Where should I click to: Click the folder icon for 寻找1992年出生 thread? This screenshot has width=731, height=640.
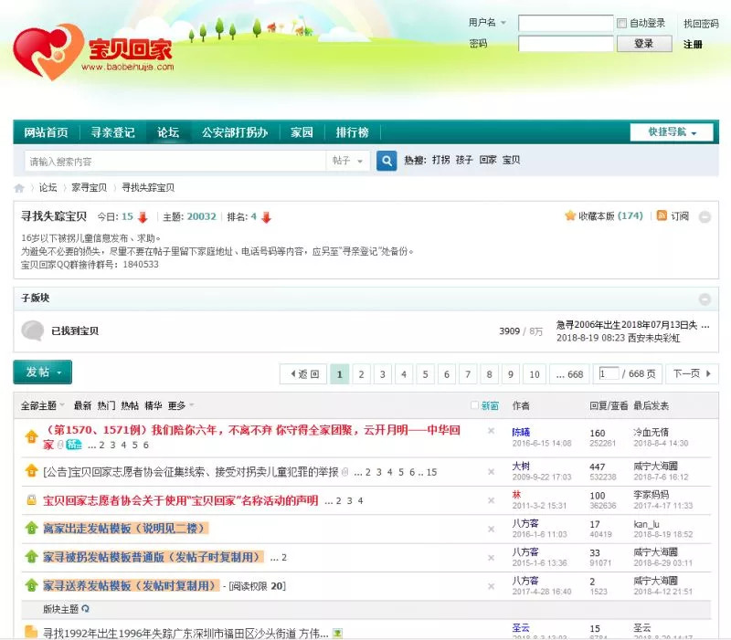coord(31,632)
